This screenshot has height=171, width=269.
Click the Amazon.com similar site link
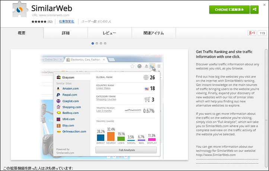click(x=70, y=88)
